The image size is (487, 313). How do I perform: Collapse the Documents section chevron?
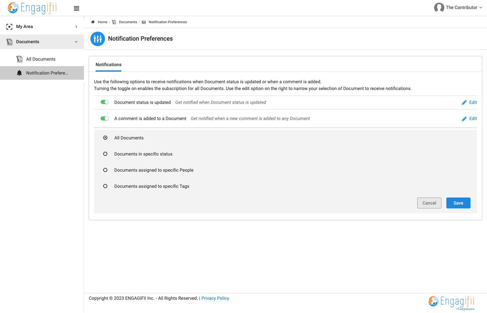tap(76, 42)
